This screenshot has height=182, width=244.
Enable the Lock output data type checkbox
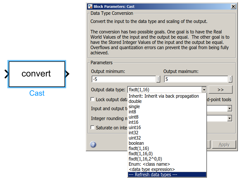coord(92,99)
